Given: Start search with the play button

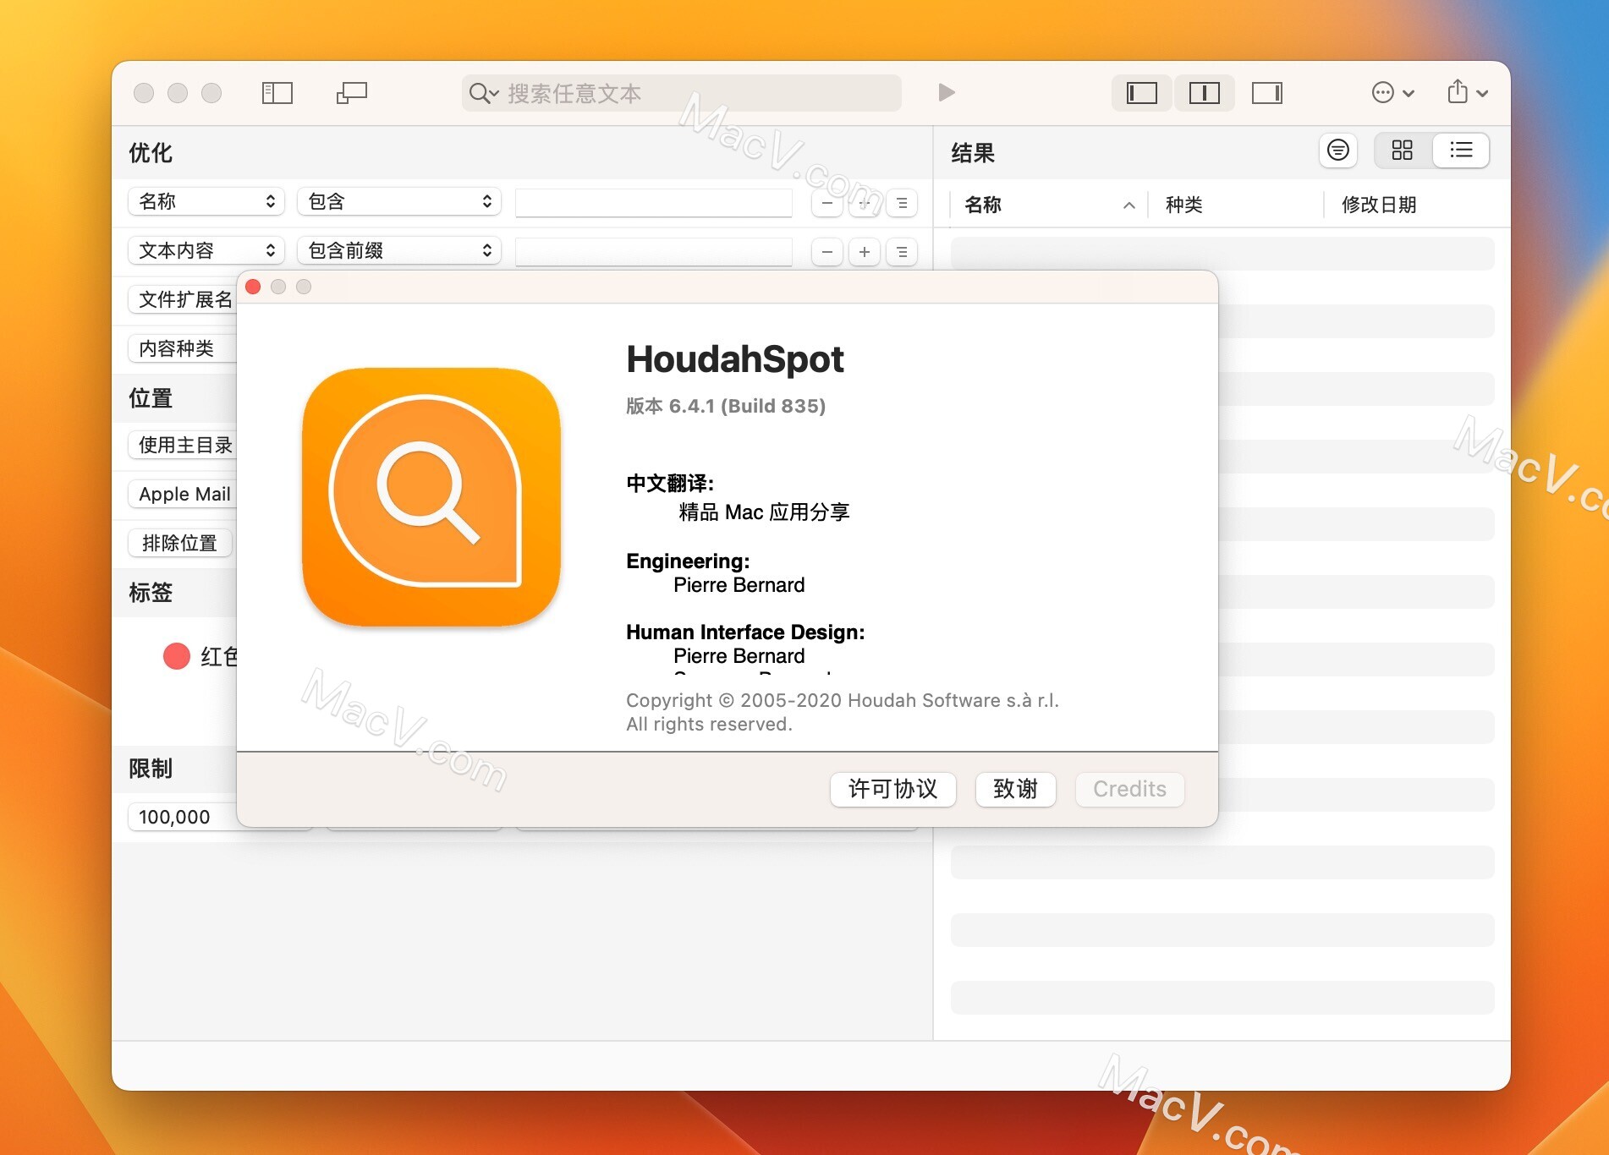Looking at the screenshot, I should pyautogui.click(x=947, y=92).
